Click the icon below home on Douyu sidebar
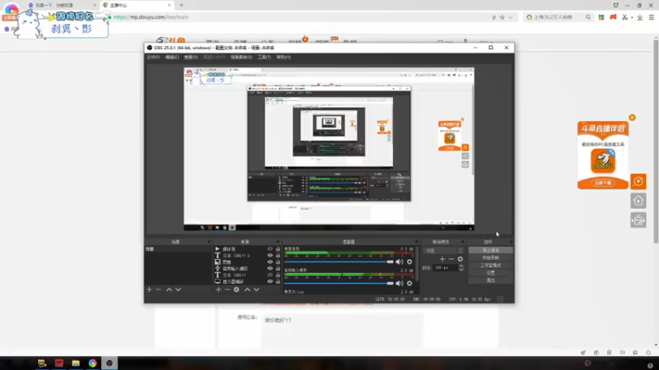The image size is (659, 370). [638, 220]
